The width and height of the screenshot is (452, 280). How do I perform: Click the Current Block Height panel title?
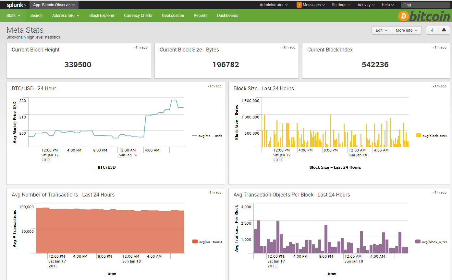coord(36,50)
